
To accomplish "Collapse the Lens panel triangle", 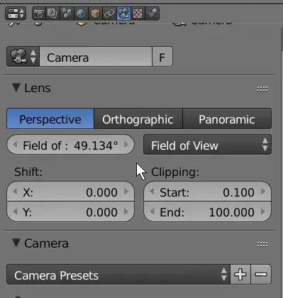I will (x=16, y=88).
